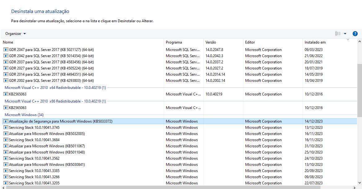362x189 pixels.
Task: Open the Organizar dropdown menu
Action: (15, 34)
